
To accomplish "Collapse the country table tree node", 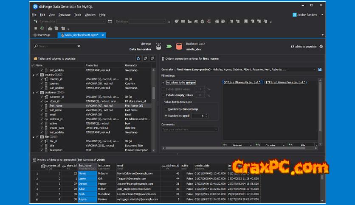I will [33, 75].
